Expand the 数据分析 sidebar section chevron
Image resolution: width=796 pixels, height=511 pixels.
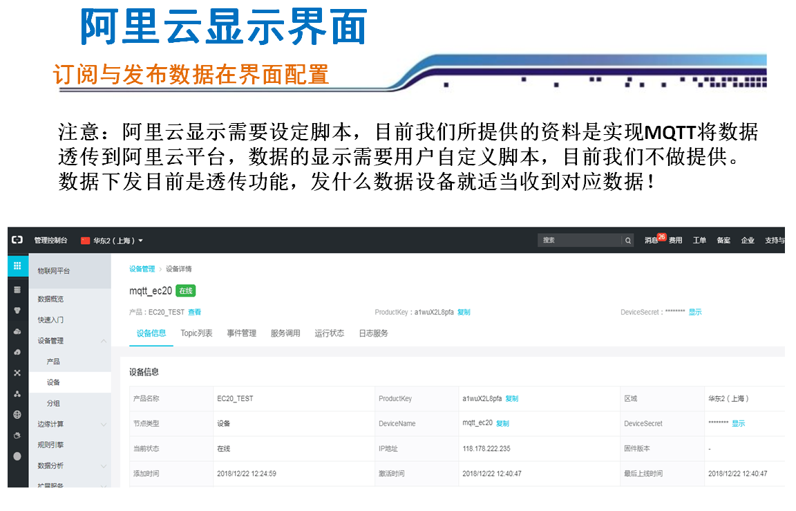[104, 466]
